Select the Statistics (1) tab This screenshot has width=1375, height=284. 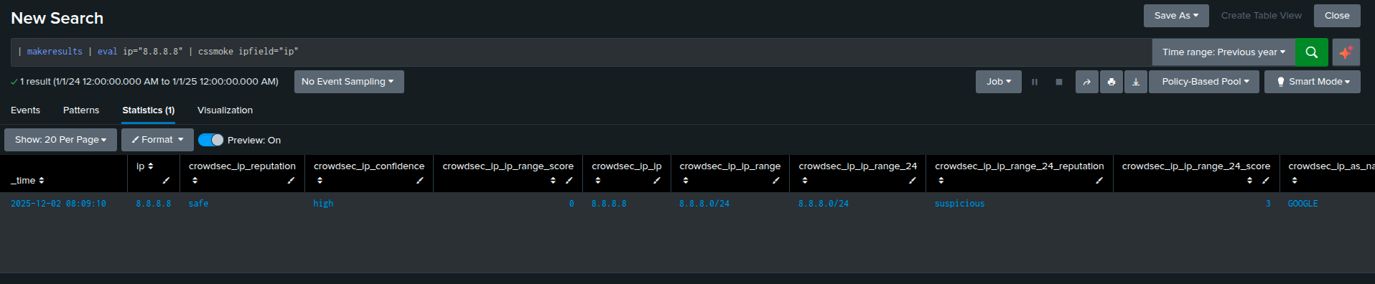149,110
